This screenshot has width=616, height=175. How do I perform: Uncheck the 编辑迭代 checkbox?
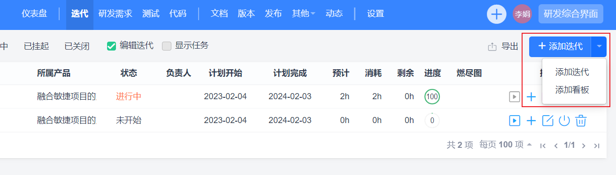coord(111,46)
